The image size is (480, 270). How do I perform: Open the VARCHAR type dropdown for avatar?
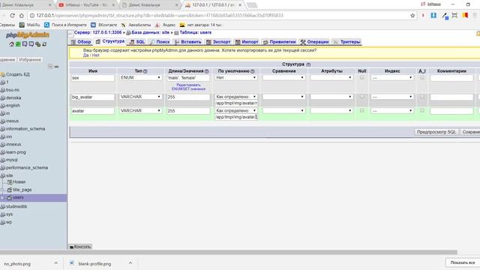pyautogui.click(x=140, y=110)
